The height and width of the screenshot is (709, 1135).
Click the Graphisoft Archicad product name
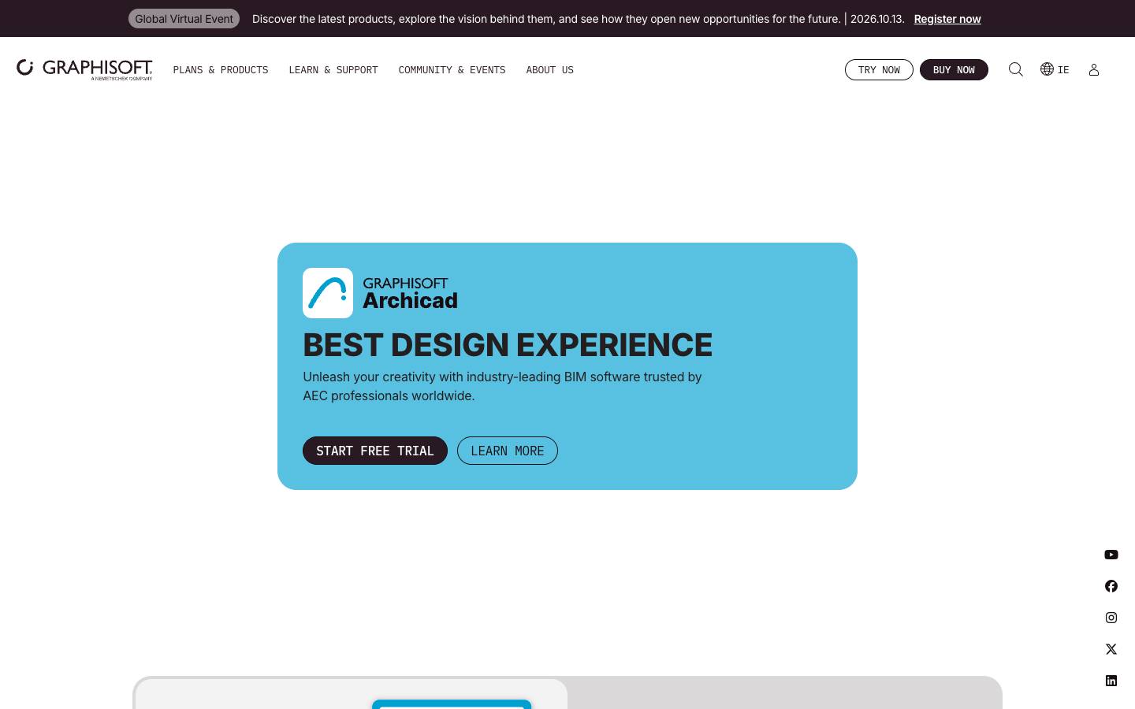(410, 293)
